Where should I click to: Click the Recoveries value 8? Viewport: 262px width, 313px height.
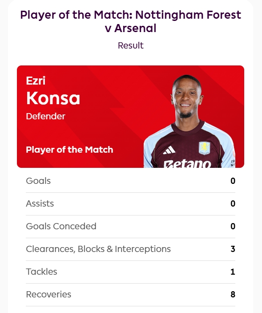(x=233, y=294)
